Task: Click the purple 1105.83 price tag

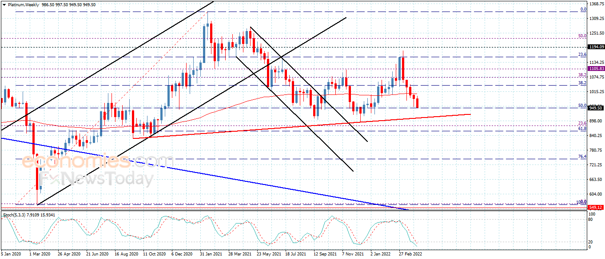Action: [596, 69]
